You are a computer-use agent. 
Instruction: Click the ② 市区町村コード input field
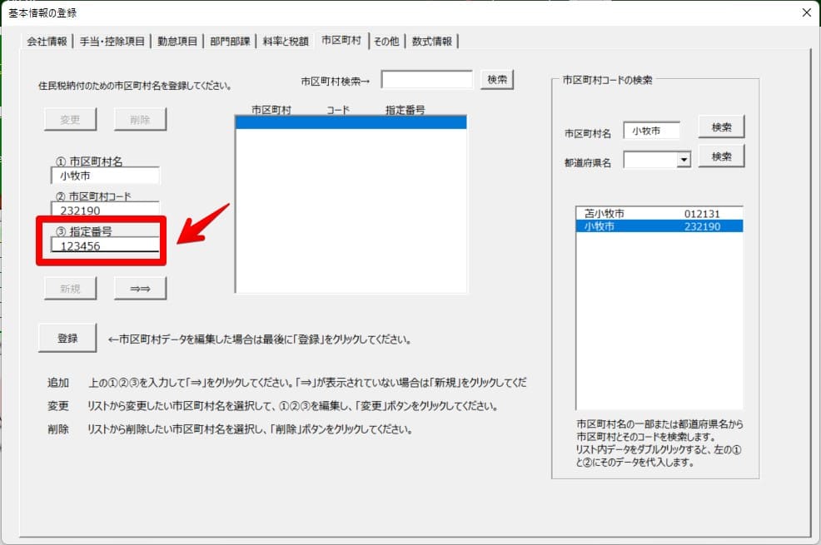[x=104, y=211]
